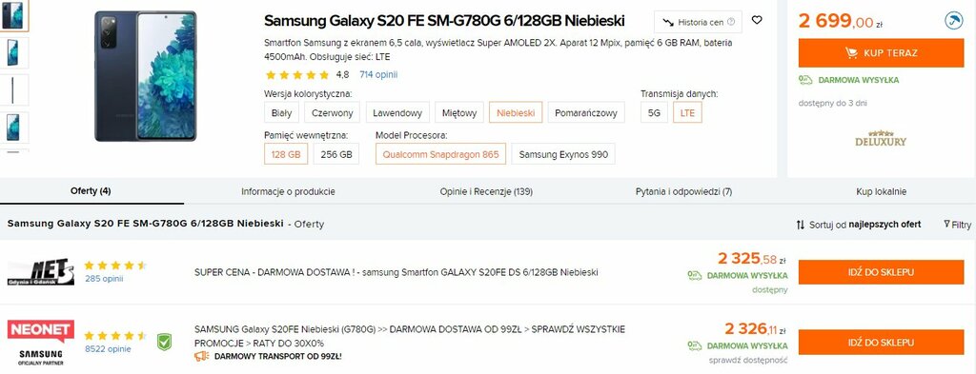The height and width of the screenshot is (374, 976).
Task: Click the blue umbrella protection icon
Action: (953, 21)
